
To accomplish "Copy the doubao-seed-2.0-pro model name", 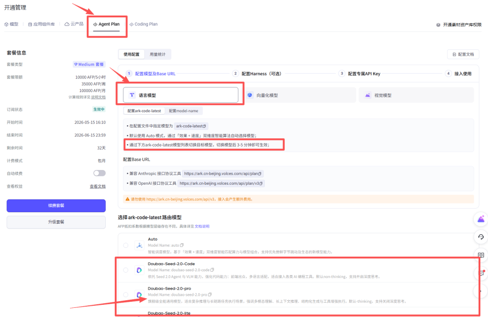I will [x=210, y=295].
